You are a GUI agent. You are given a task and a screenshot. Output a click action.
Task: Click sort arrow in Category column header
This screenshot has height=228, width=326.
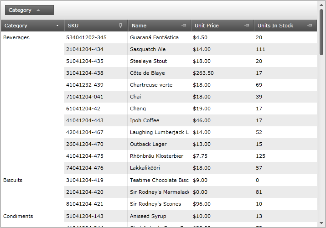[57, 26]
